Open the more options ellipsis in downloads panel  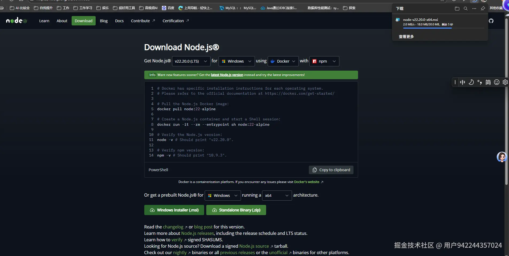(x=474, y=9)
